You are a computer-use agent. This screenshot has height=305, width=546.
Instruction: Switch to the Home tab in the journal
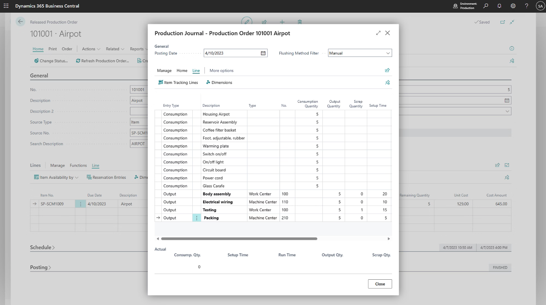click(x=182, y=71)
